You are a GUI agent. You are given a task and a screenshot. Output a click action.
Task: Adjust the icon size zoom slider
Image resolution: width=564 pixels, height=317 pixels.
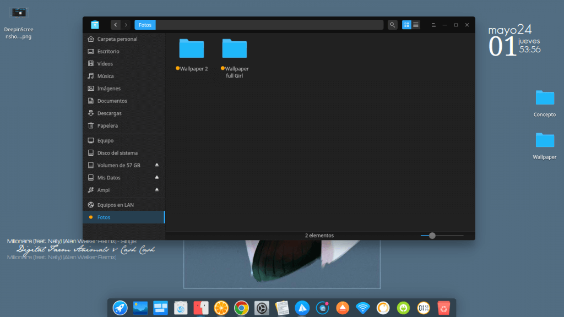[x=432, y=236]
